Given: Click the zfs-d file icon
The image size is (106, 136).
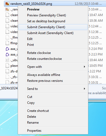Looking at the screenshot, I should click(x=7, y=71).
